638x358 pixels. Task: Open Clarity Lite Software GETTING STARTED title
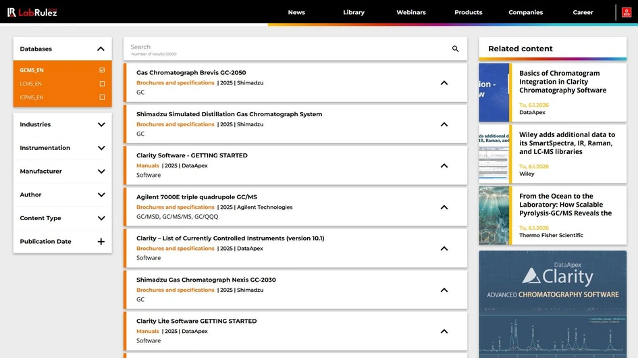196,321
